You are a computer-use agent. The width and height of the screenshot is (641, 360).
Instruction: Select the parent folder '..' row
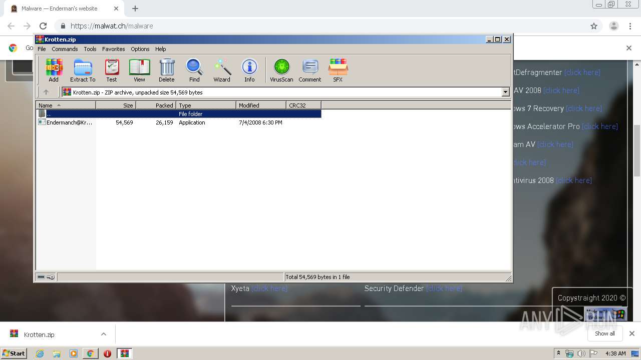click(179, 114)
